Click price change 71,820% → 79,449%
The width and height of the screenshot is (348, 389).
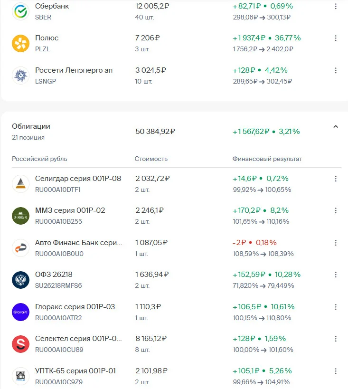click(263, 286)
